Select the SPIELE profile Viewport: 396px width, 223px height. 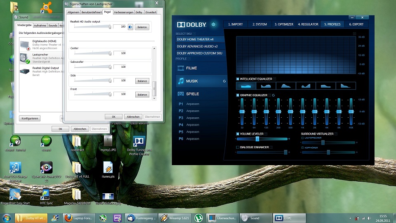(201, 94)
